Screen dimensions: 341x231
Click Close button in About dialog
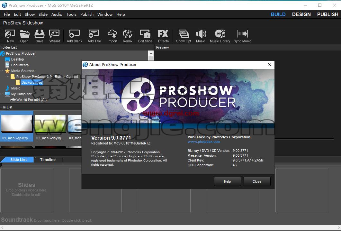point(257,181)
